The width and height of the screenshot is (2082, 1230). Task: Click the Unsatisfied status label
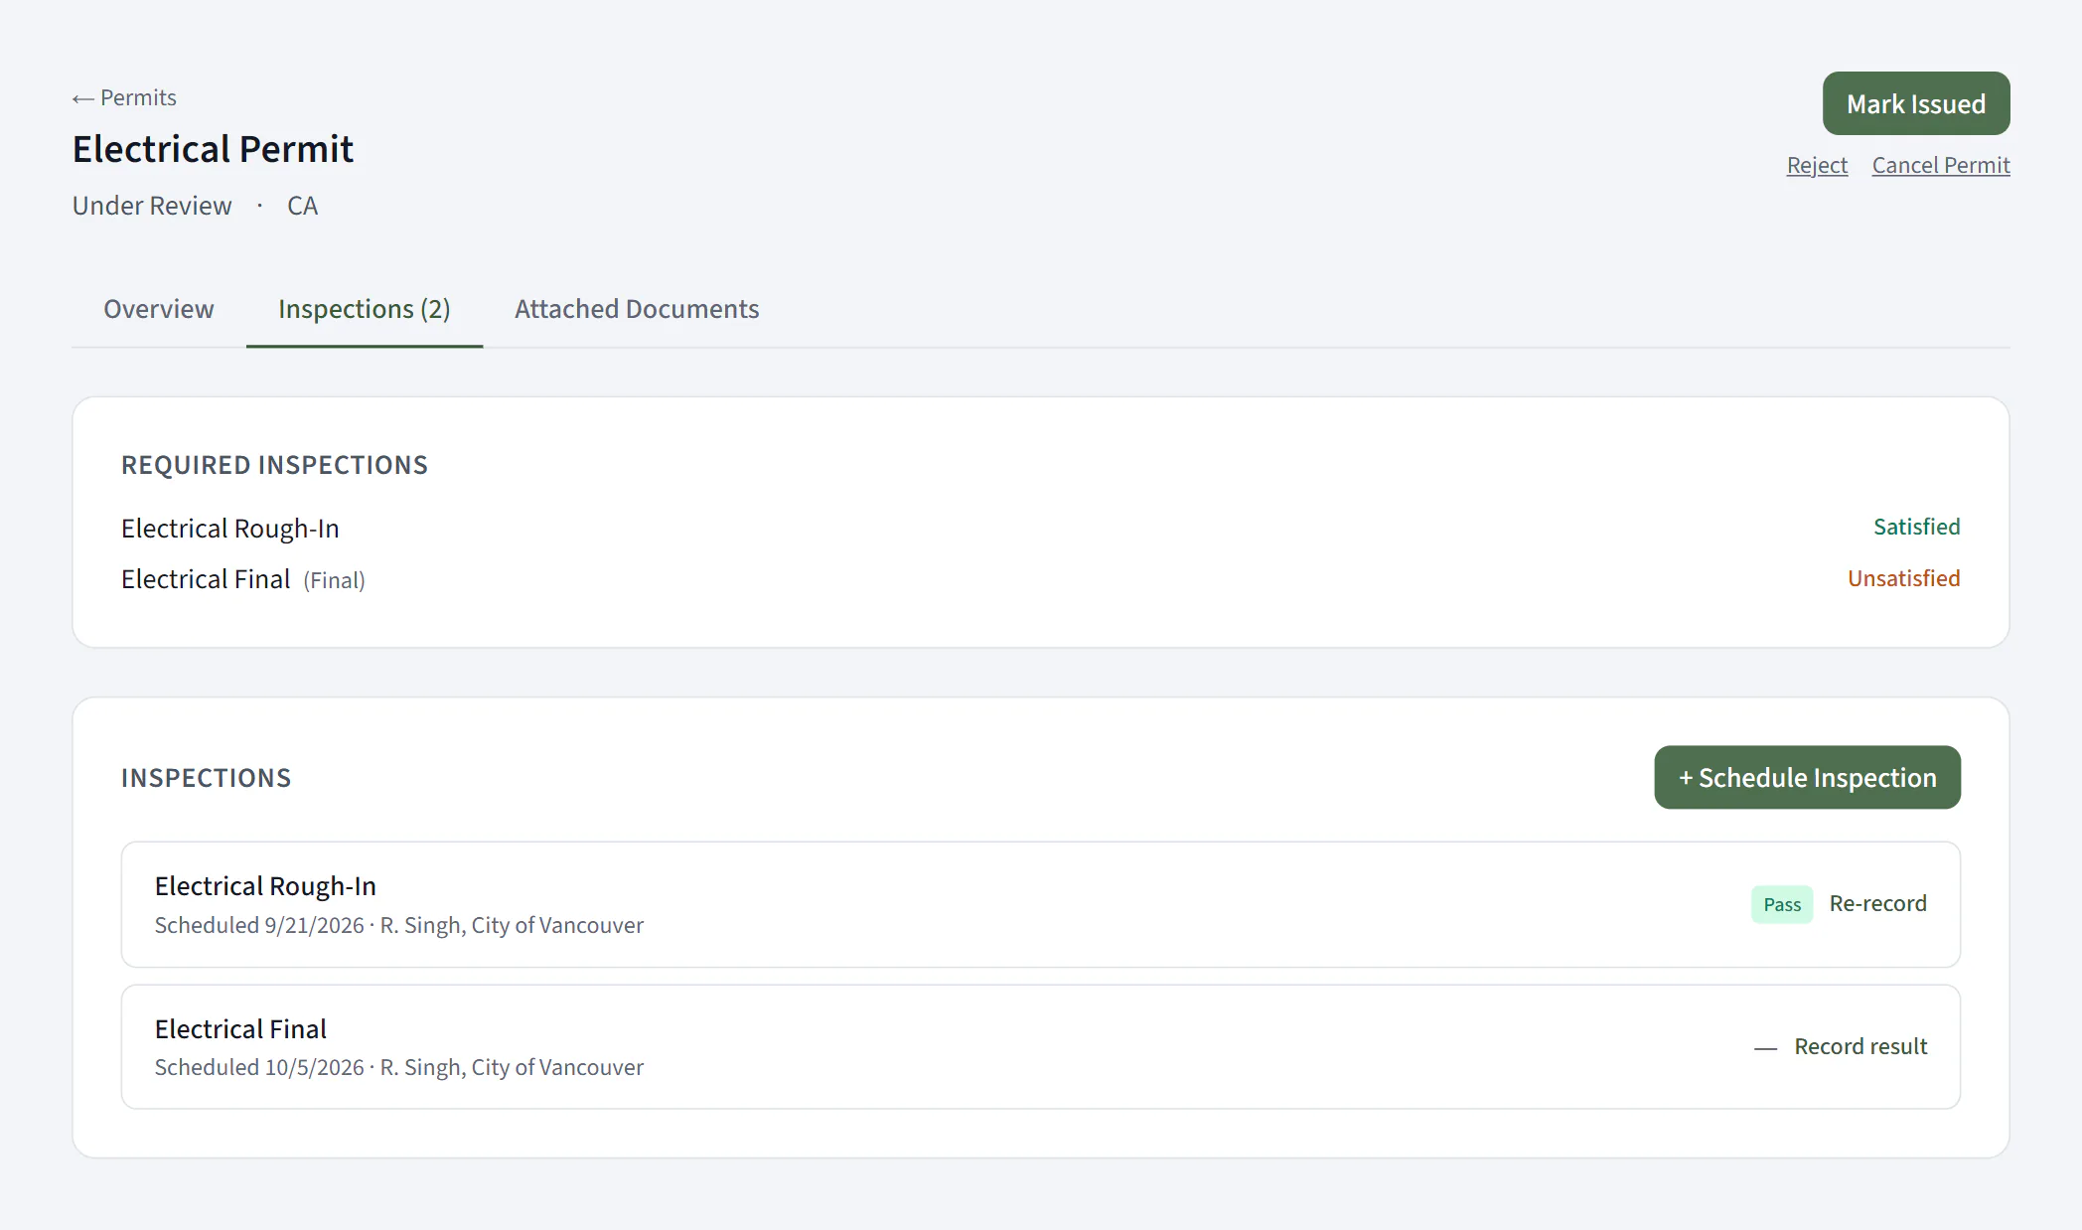click(x=1903, y=578)
